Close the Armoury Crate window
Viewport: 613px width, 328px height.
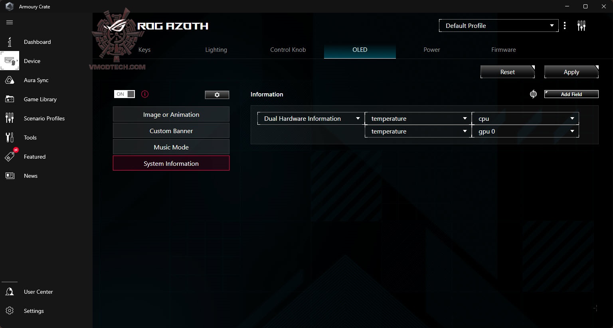[604, 6]
